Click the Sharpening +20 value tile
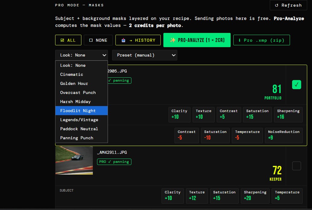The image size is (312, 210). [x=255, y=196]
